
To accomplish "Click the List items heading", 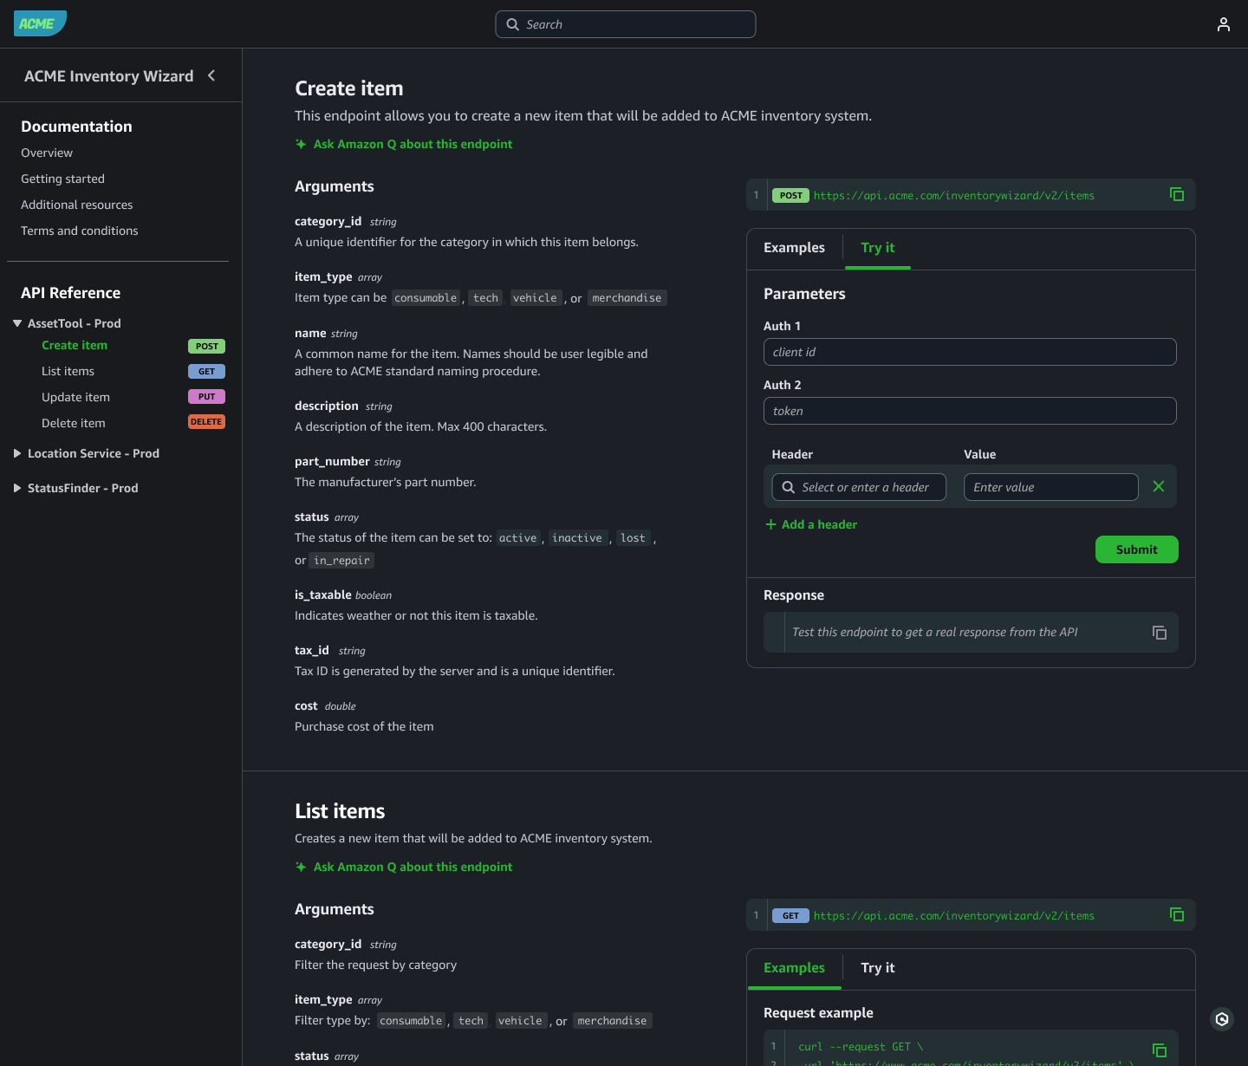I will pyautogui.click(x=340, y=811).
